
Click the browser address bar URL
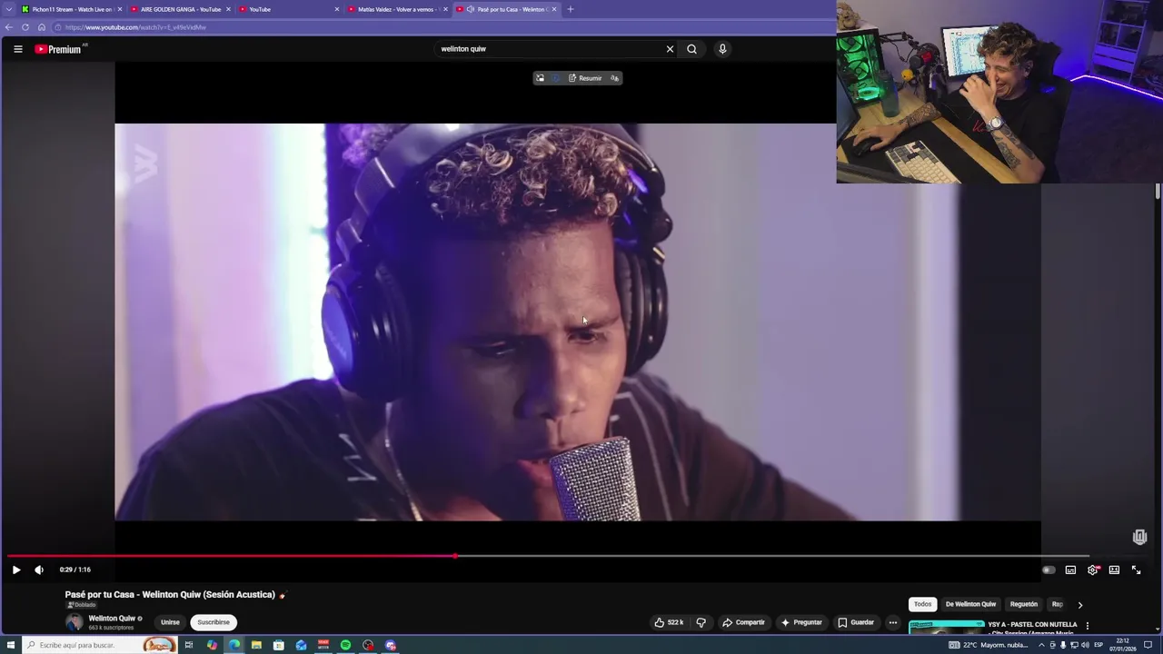point(135,27)
